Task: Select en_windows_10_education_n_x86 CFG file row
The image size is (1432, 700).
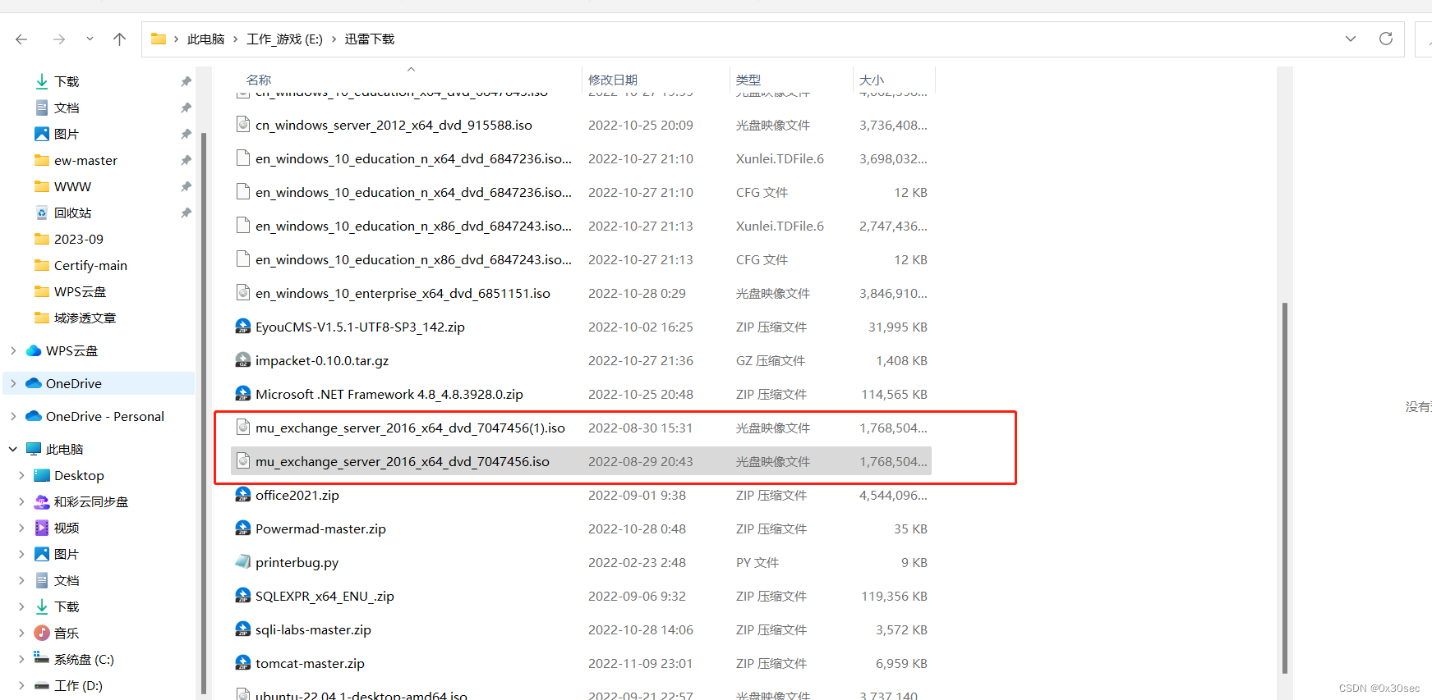Action: (x=581, y=259)
